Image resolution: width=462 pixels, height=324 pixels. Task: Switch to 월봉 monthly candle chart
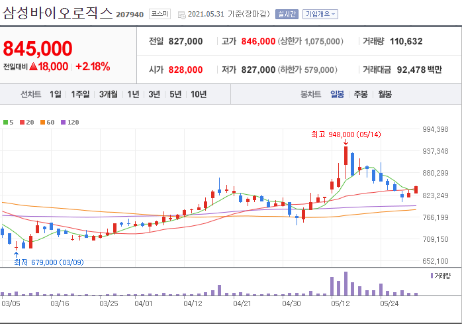pyautogui.click(x=385, y=95)
